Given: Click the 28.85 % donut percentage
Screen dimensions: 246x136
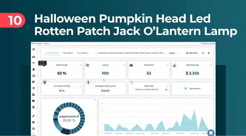Looking at the screenshot, I should 69,120.
